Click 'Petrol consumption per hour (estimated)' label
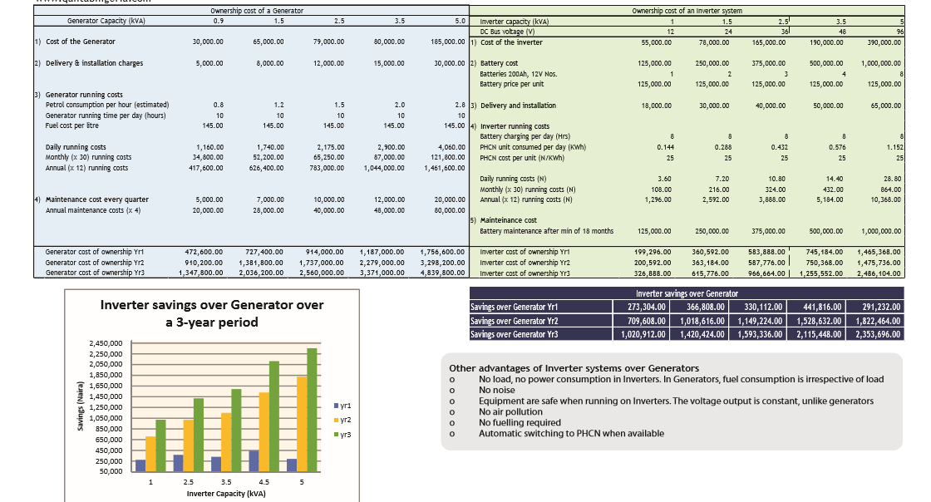Viewport: 931px width, 502px height. pos(107,105)
